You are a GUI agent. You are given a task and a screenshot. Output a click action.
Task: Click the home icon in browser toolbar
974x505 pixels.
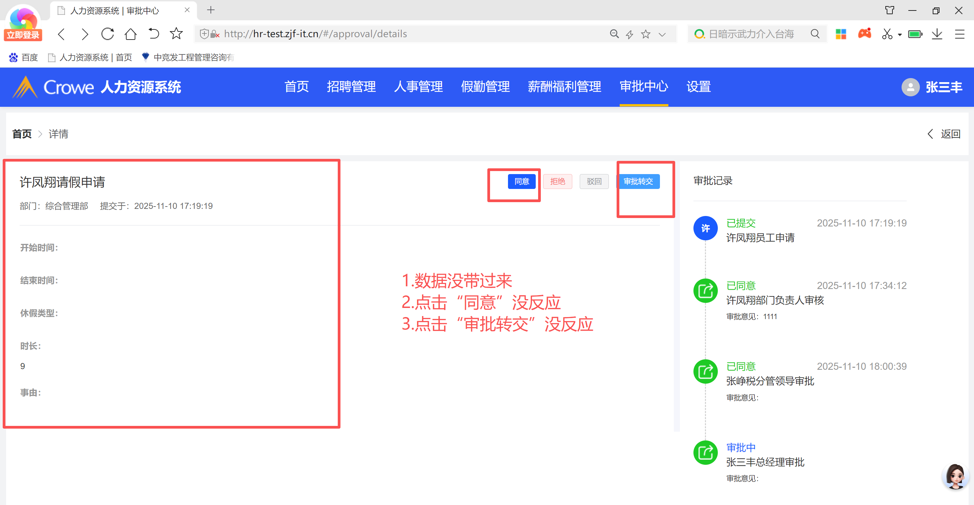[130, 34]
